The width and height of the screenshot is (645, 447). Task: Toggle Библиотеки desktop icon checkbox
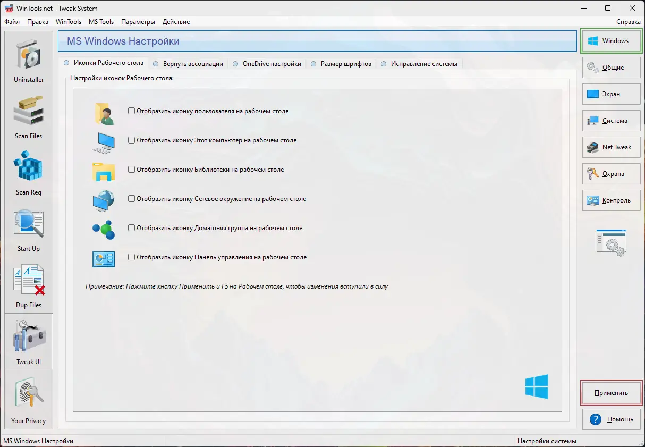[131, 170]
